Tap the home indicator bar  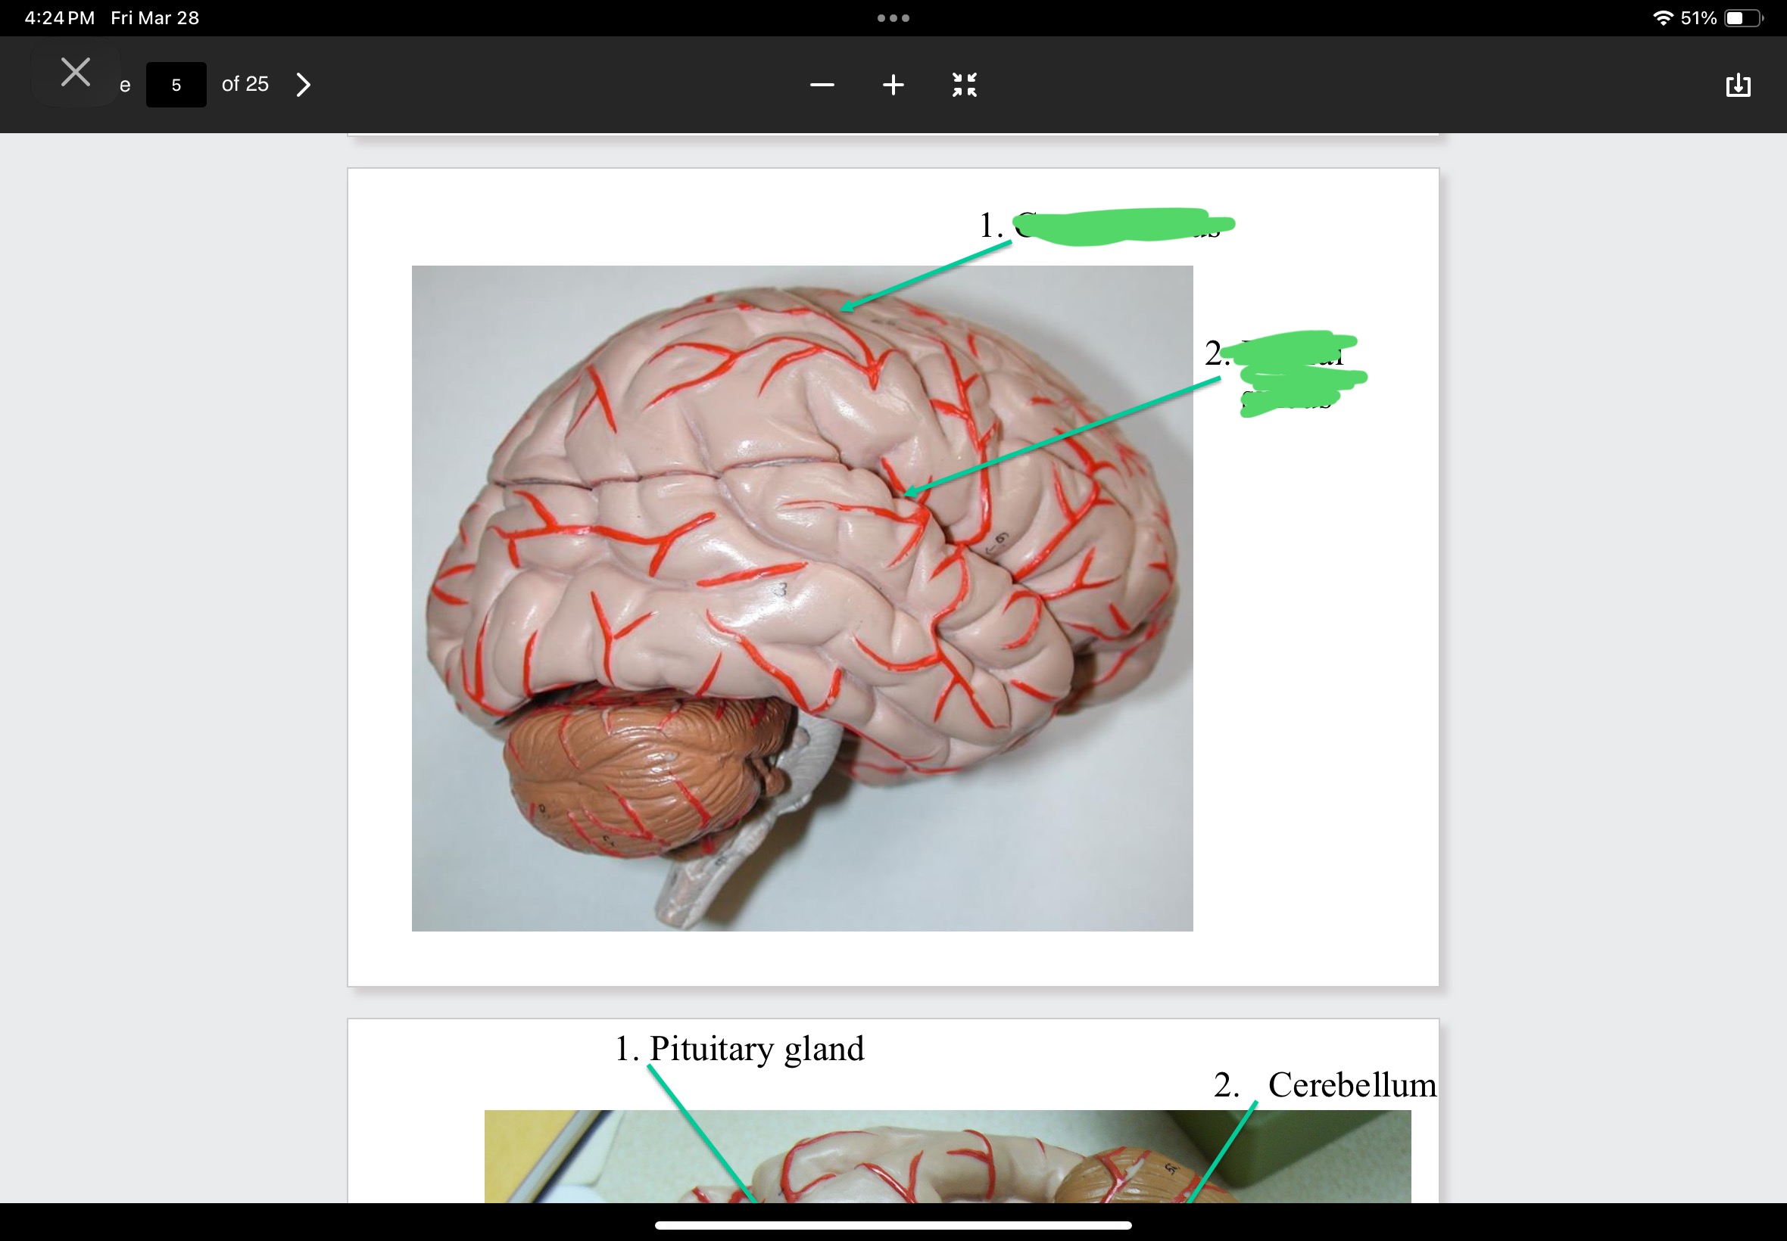tap(893, 1224)
